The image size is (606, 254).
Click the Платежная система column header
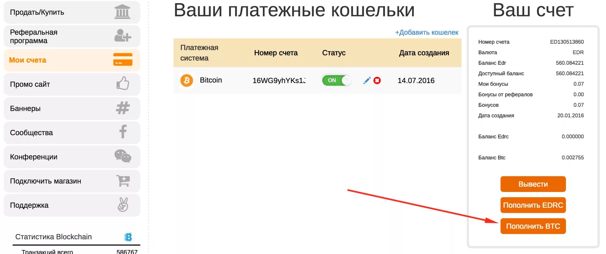(x=199, y=53)
